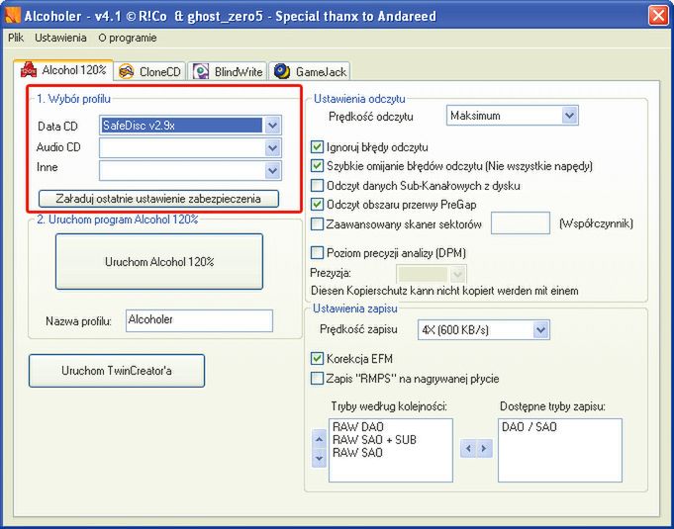
Task: Open the Inne profile dropdown
Action: pyautogui.click(x=272, y=170)
